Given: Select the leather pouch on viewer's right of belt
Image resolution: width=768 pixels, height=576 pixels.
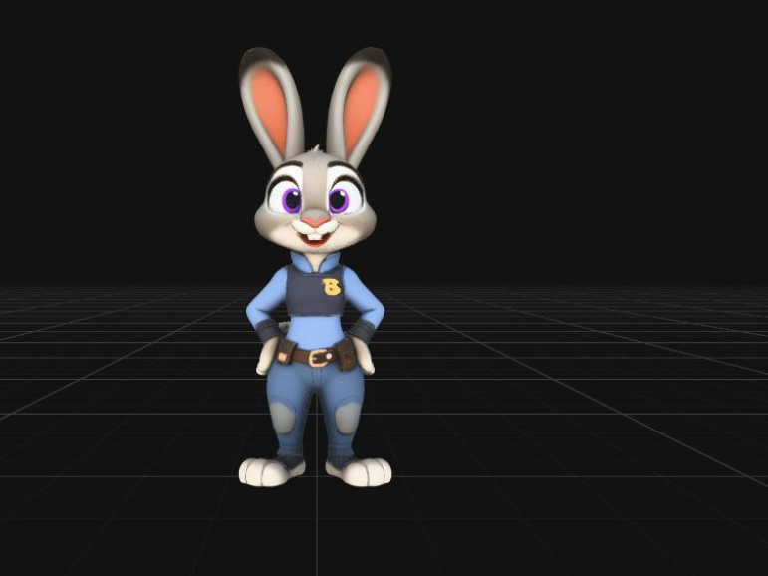Looking at the screenshot, I should pos(347,354).
